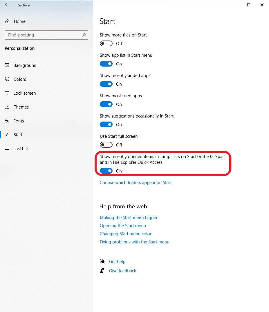Enable Show more tiles on Start

(x=106, y=43)
